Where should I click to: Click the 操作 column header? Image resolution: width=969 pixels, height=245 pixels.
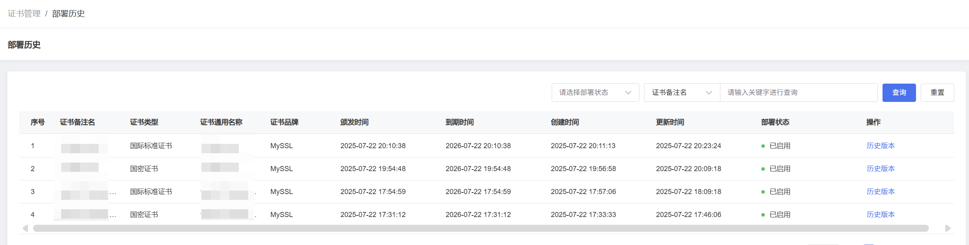coord(874,122)
